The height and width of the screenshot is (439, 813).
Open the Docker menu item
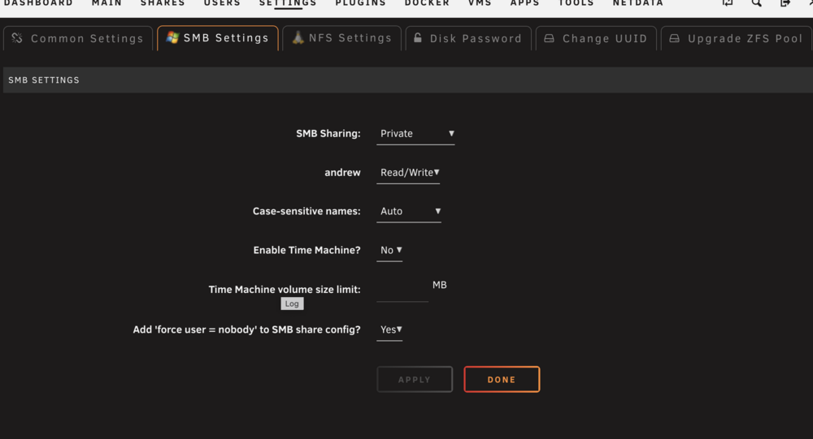[428, 3]
